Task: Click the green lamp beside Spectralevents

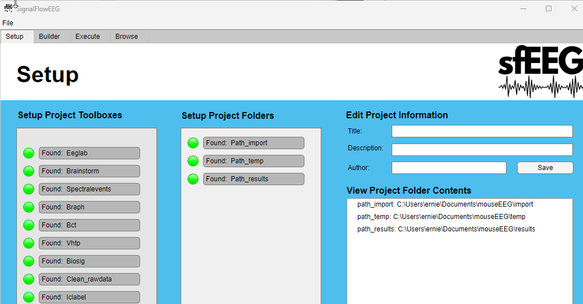Action: [x=29, y=189]
